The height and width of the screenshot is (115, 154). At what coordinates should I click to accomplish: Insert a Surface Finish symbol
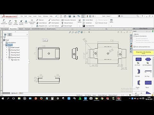tap(54, 20)
